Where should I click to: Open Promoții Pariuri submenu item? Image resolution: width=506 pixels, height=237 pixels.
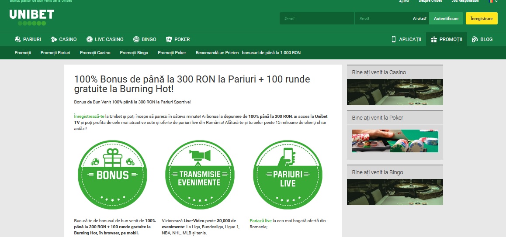(x=55, y=52)
